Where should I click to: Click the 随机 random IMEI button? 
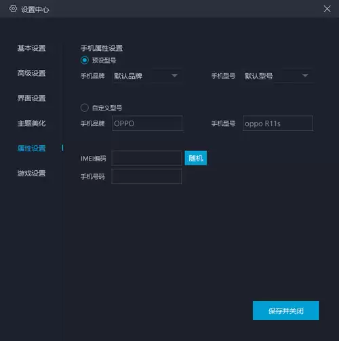pos(196,158)
